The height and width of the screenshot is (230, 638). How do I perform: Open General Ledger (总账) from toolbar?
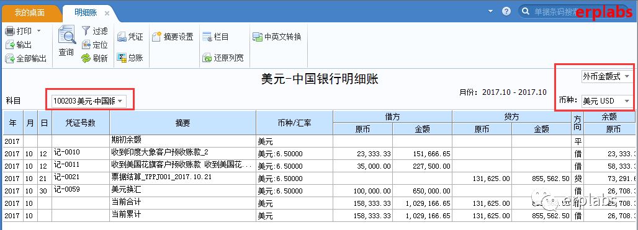130,58
